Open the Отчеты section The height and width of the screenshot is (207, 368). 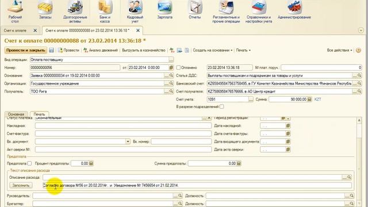pos(195,10)
